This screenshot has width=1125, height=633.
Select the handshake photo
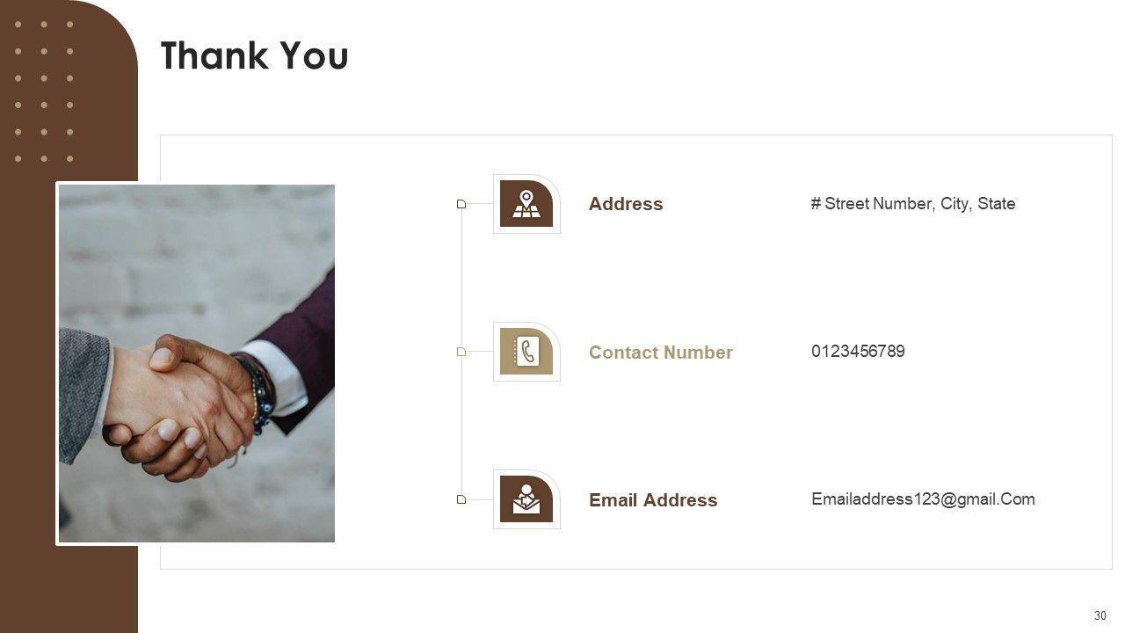coord(196,363)
